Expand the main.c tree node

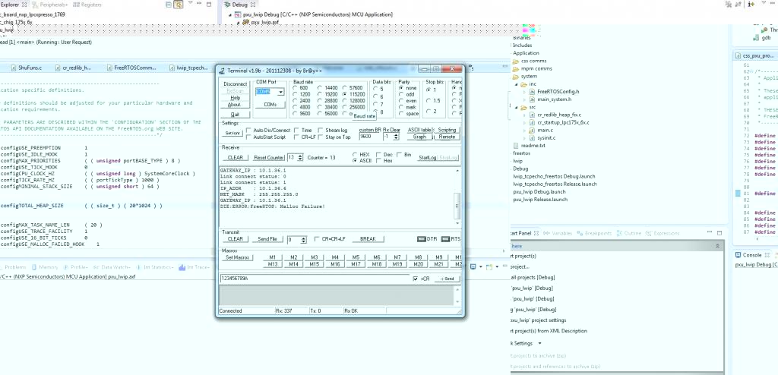[526, 131]
